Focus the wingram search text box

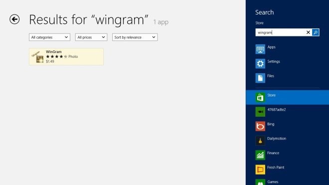[x=280, y=32]
